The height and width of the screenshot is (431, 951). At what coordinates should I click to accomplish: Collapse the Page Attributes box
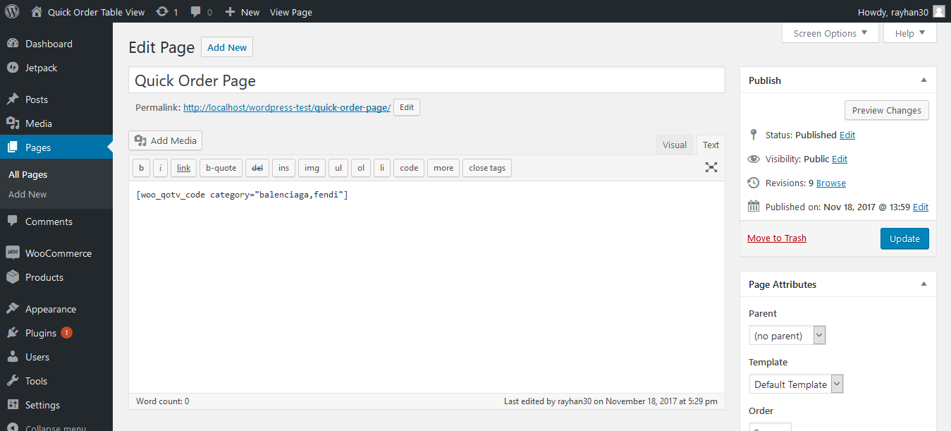tap(924, 284)
